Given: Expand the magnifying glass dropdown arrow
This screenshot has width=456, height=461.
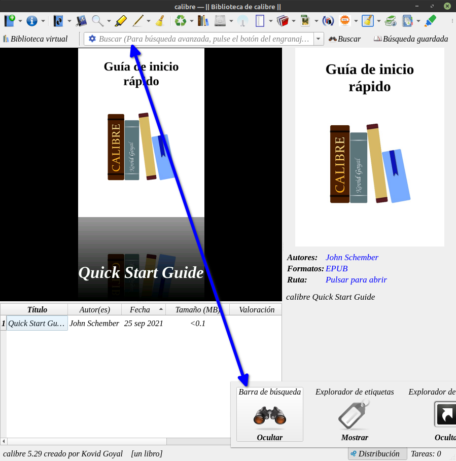Looking at the screenshot, I should (109, 21).
